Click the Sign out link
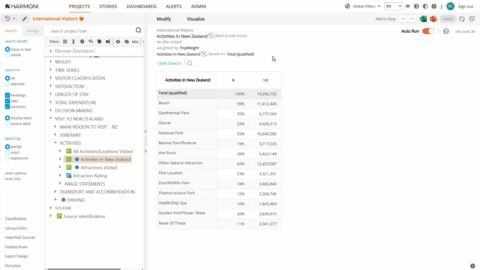 [466, 6]
